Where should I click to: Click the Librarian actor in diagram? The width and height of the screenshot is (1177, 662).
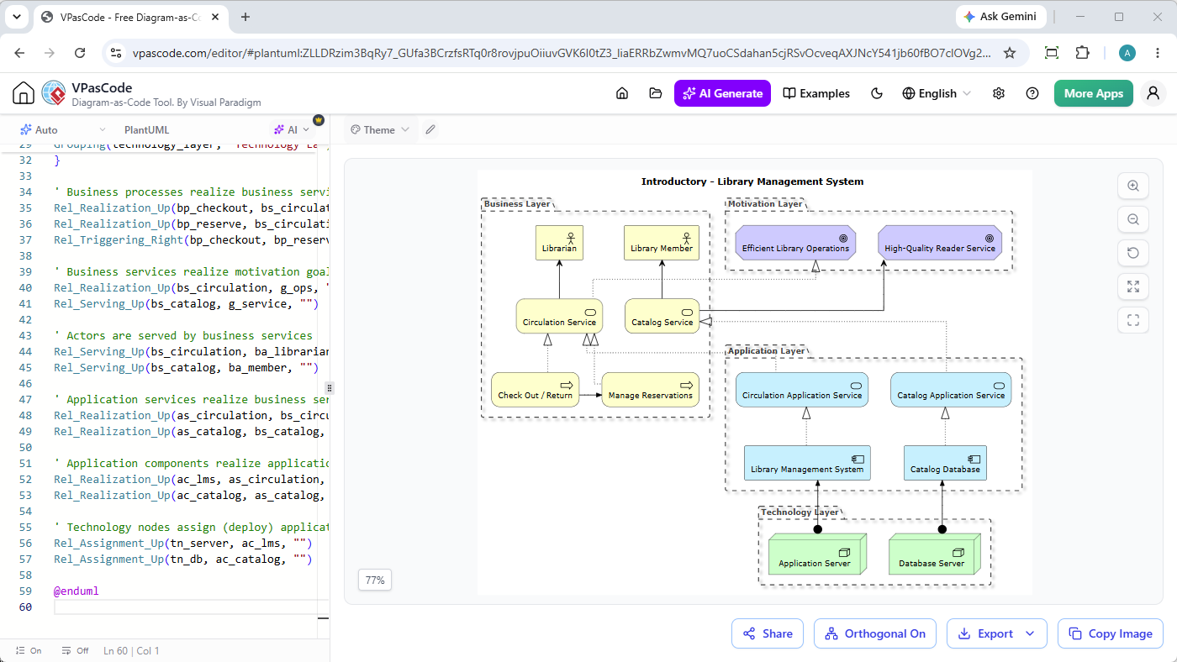pos(559,242)
